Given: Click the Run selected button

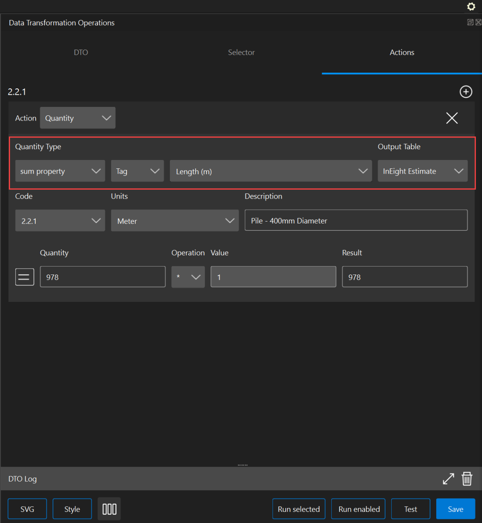Looking at the screenshot, I should pyautogui.click(x=298, y=509).
